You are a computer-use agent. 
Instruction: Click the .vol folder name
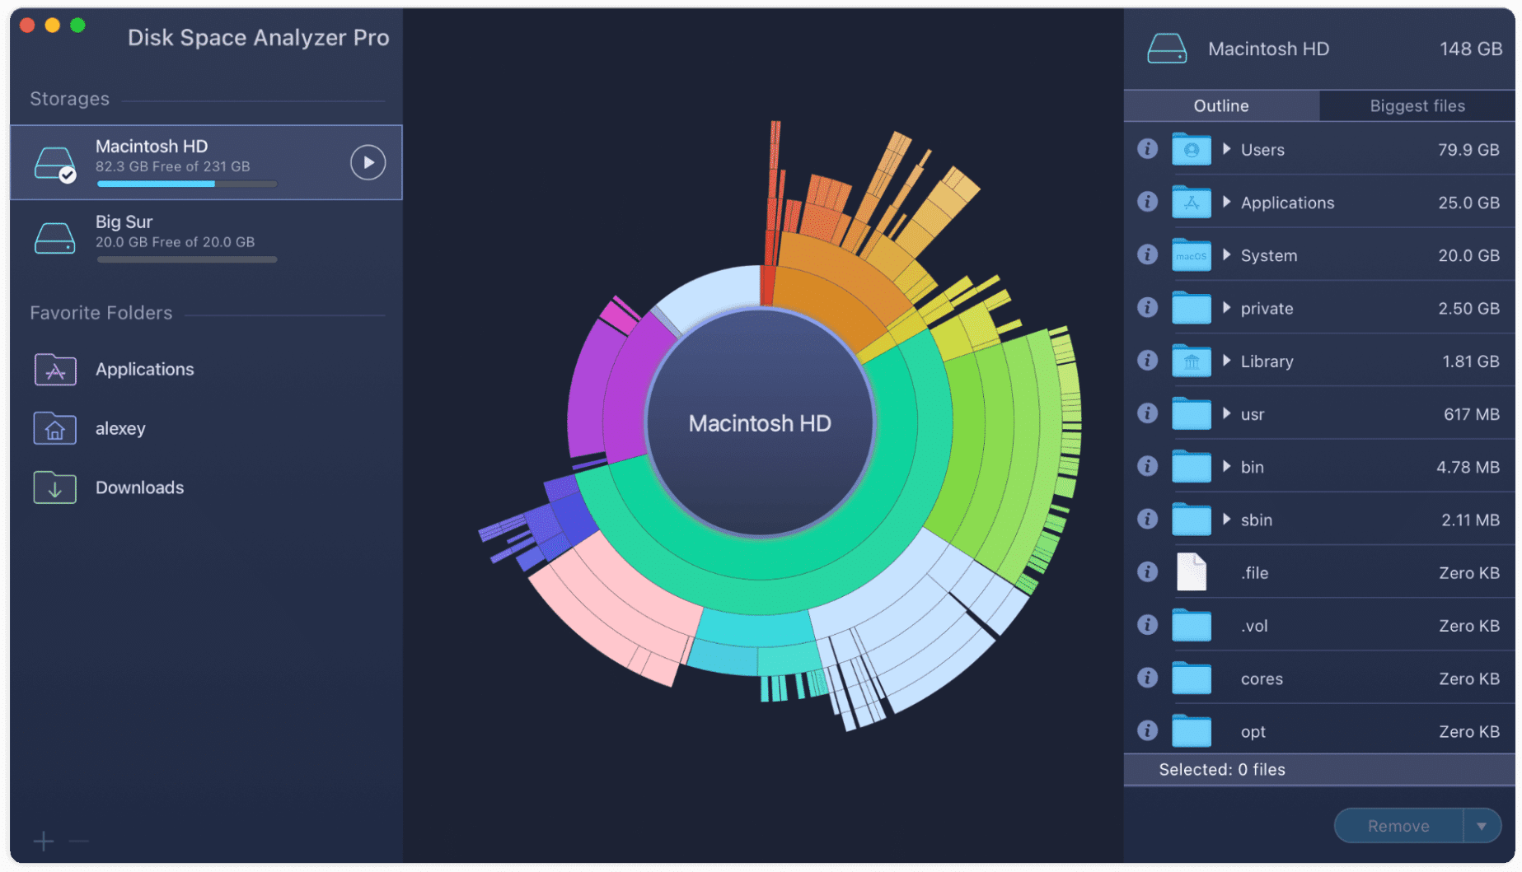coord(1254,626)
